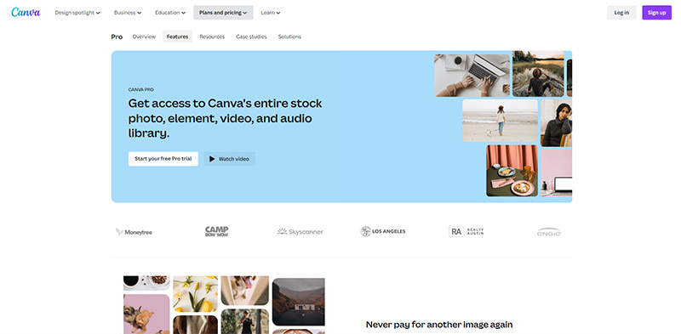Click the Log in button
This screenshot has width=681, height=334.
tap(621, 13)
